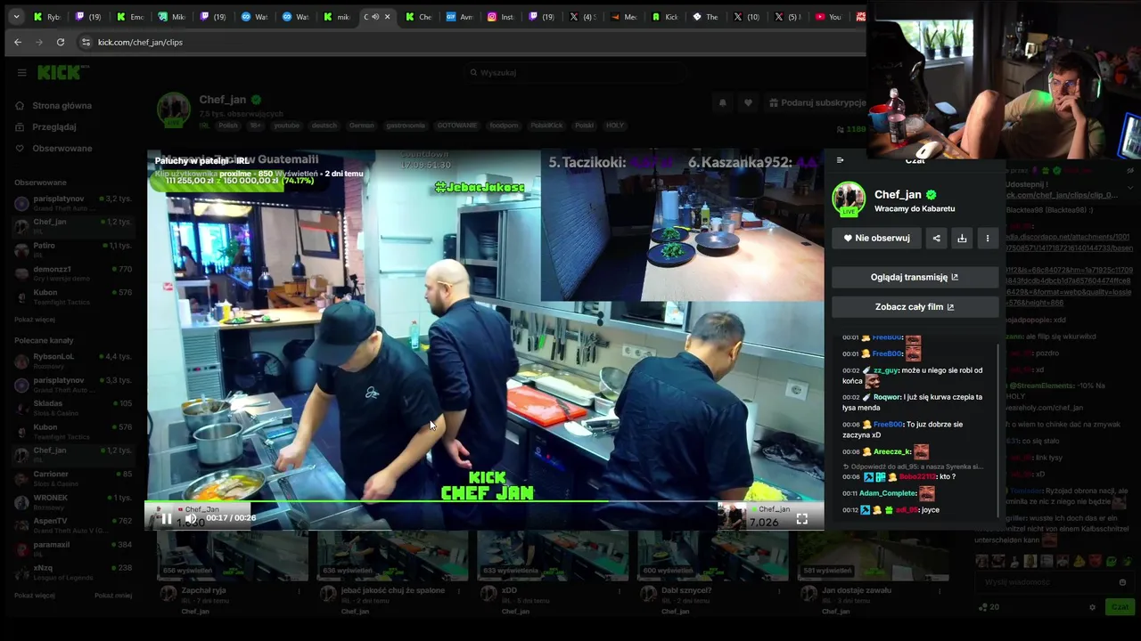Collapse the clip chat panel icon

(x=840, y=160)
